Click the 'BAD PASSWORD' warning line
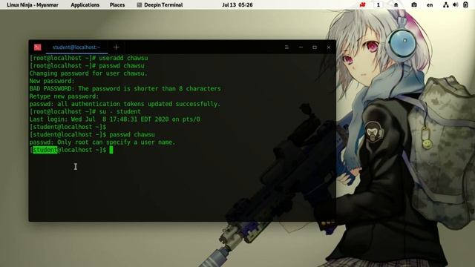Image resolution: width=475 pixels, height=267 pixels. 125,89
